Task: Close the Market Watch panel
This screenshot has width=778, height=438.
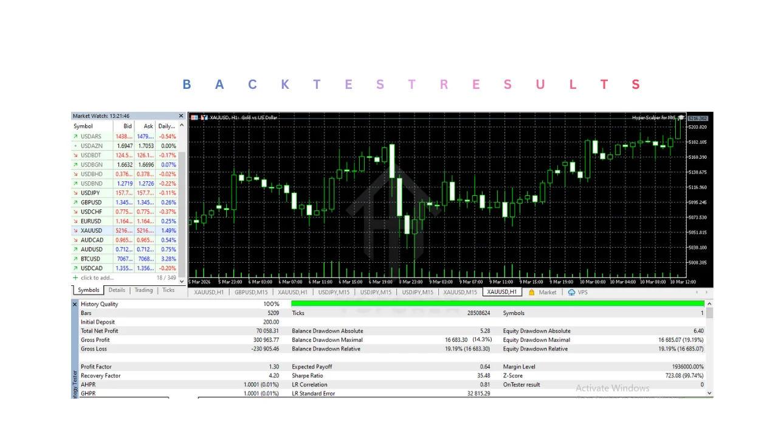Action: pyautogui.click(x=181, y=116)
